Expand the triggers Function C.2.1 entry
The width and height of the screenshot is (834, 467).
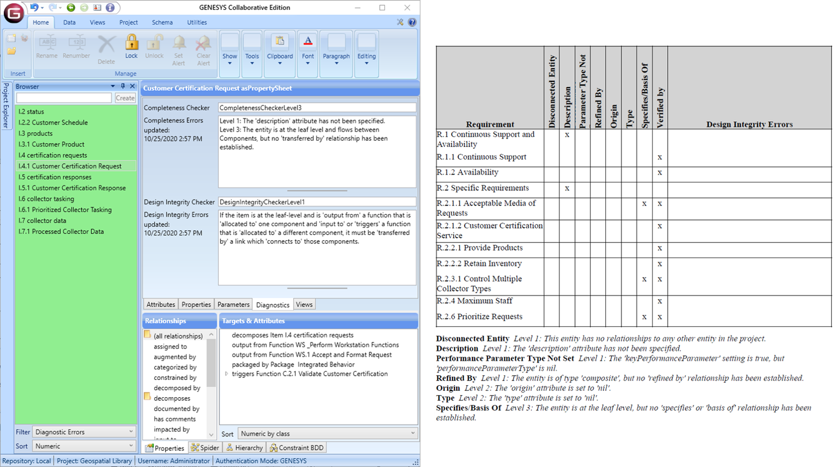click(227, 374)
